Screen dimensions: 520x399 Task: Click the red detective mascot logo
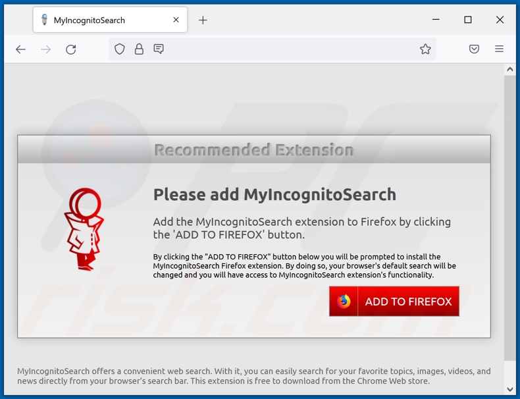tap(84, 229)
